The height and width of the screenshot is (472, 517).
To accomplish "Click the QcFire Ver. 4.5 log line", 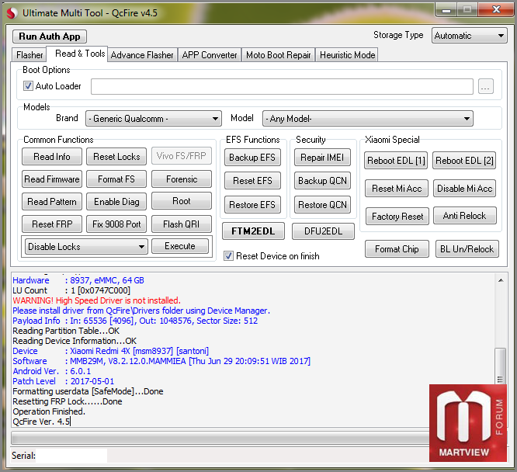I will tap(42, 422).
